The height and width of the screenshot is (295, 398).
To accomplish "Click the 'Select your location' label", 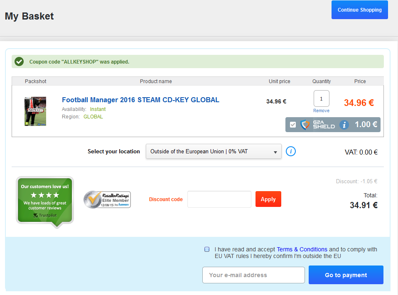I will click(114, 152).
